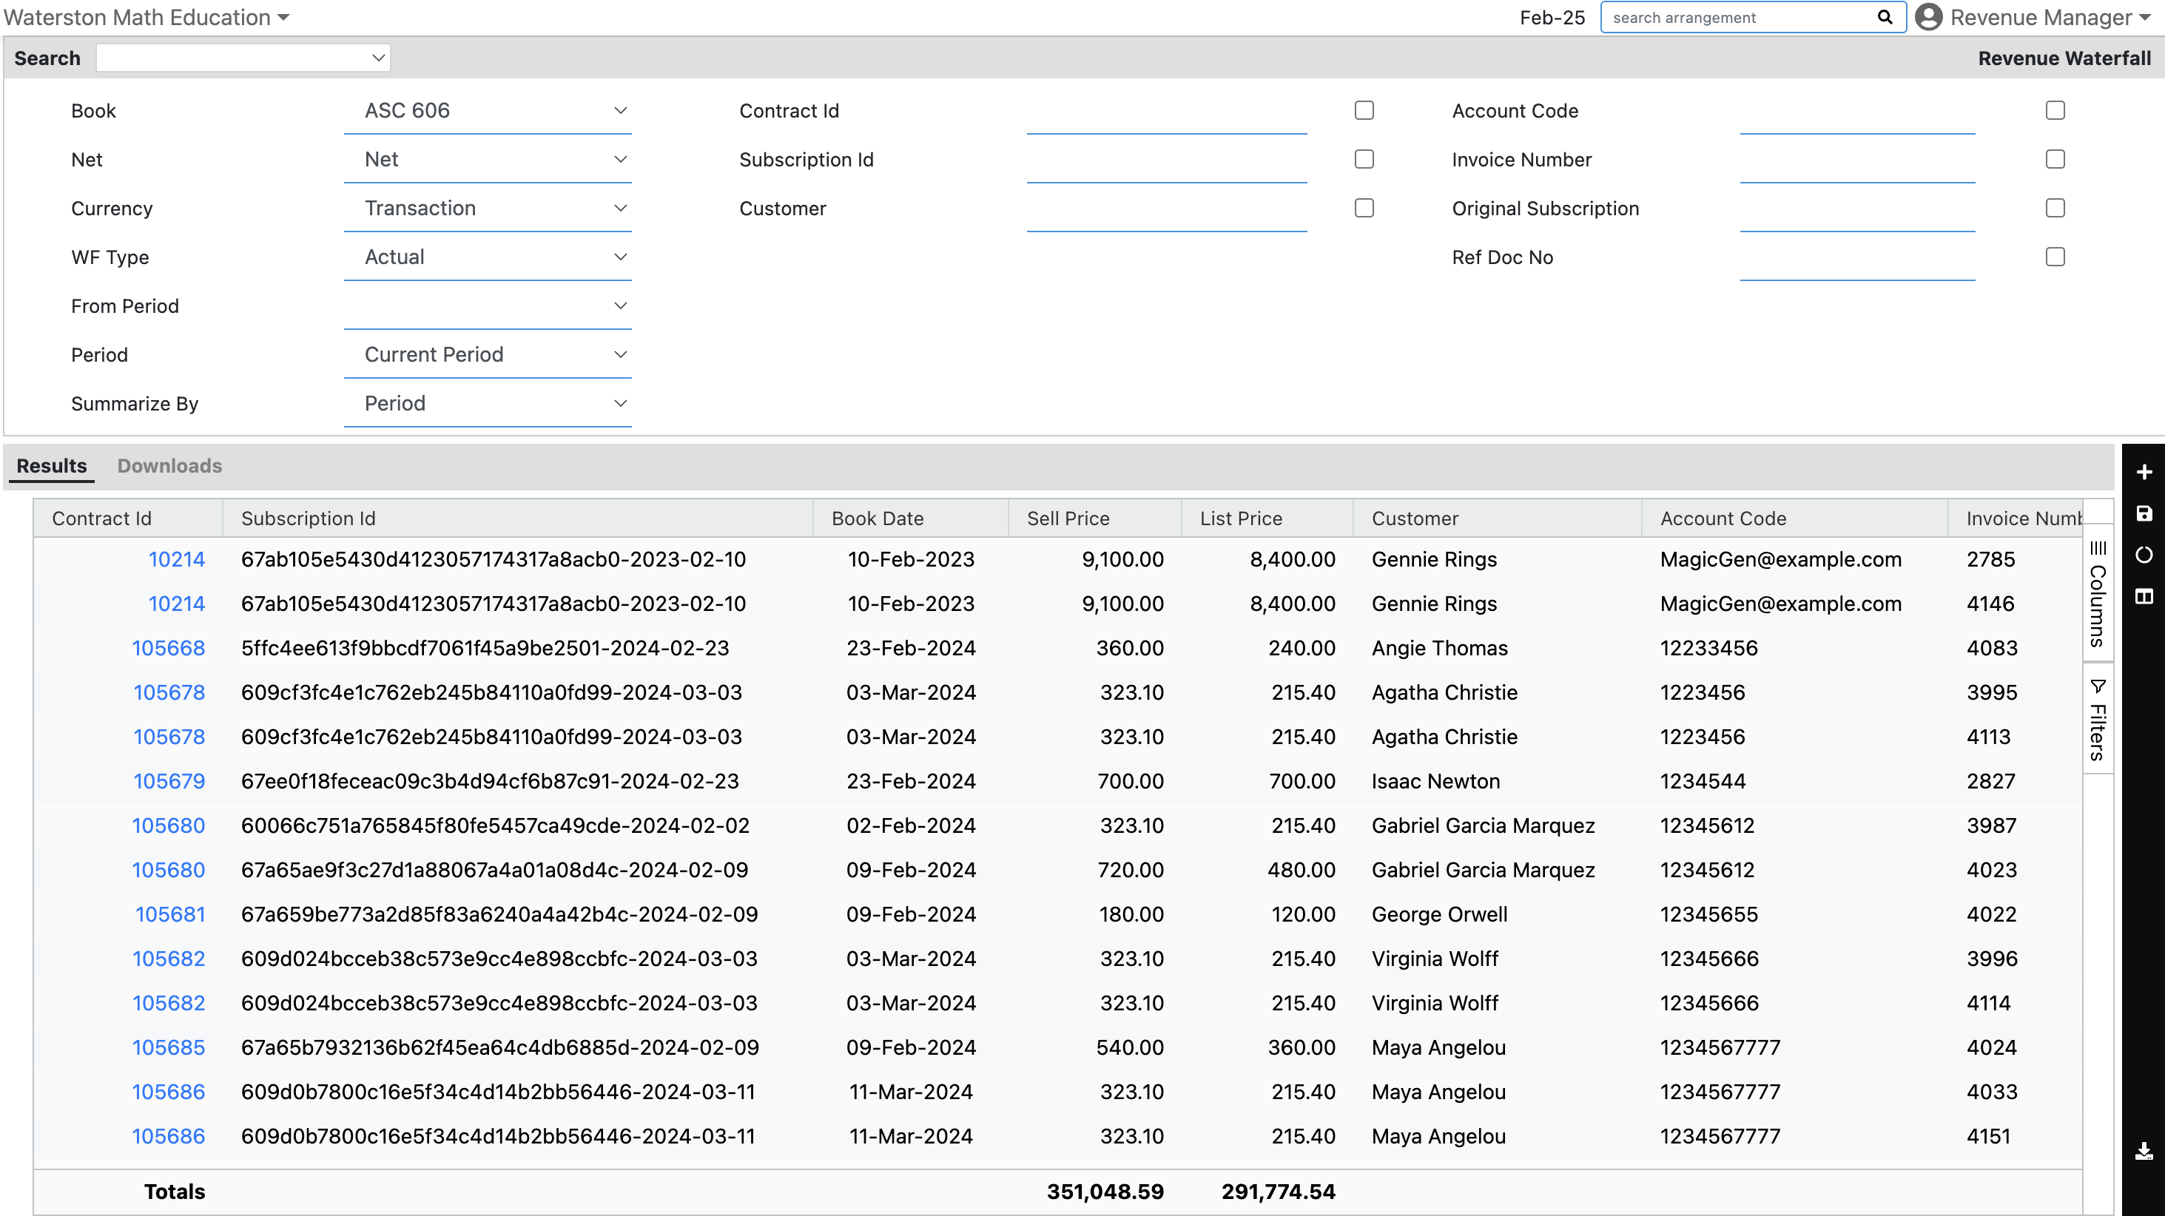
Task: Open contract link 105668
Action: point(168,648)
